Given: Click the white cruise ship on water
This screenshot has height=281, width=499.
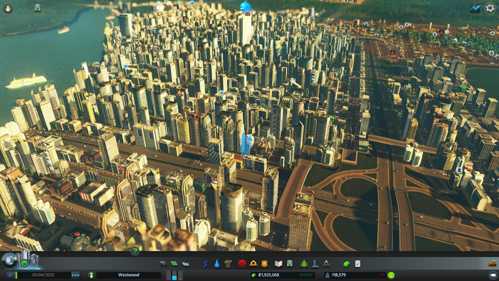Looking at the screenshot, I should pyautogui.click(x=27, y=81).
